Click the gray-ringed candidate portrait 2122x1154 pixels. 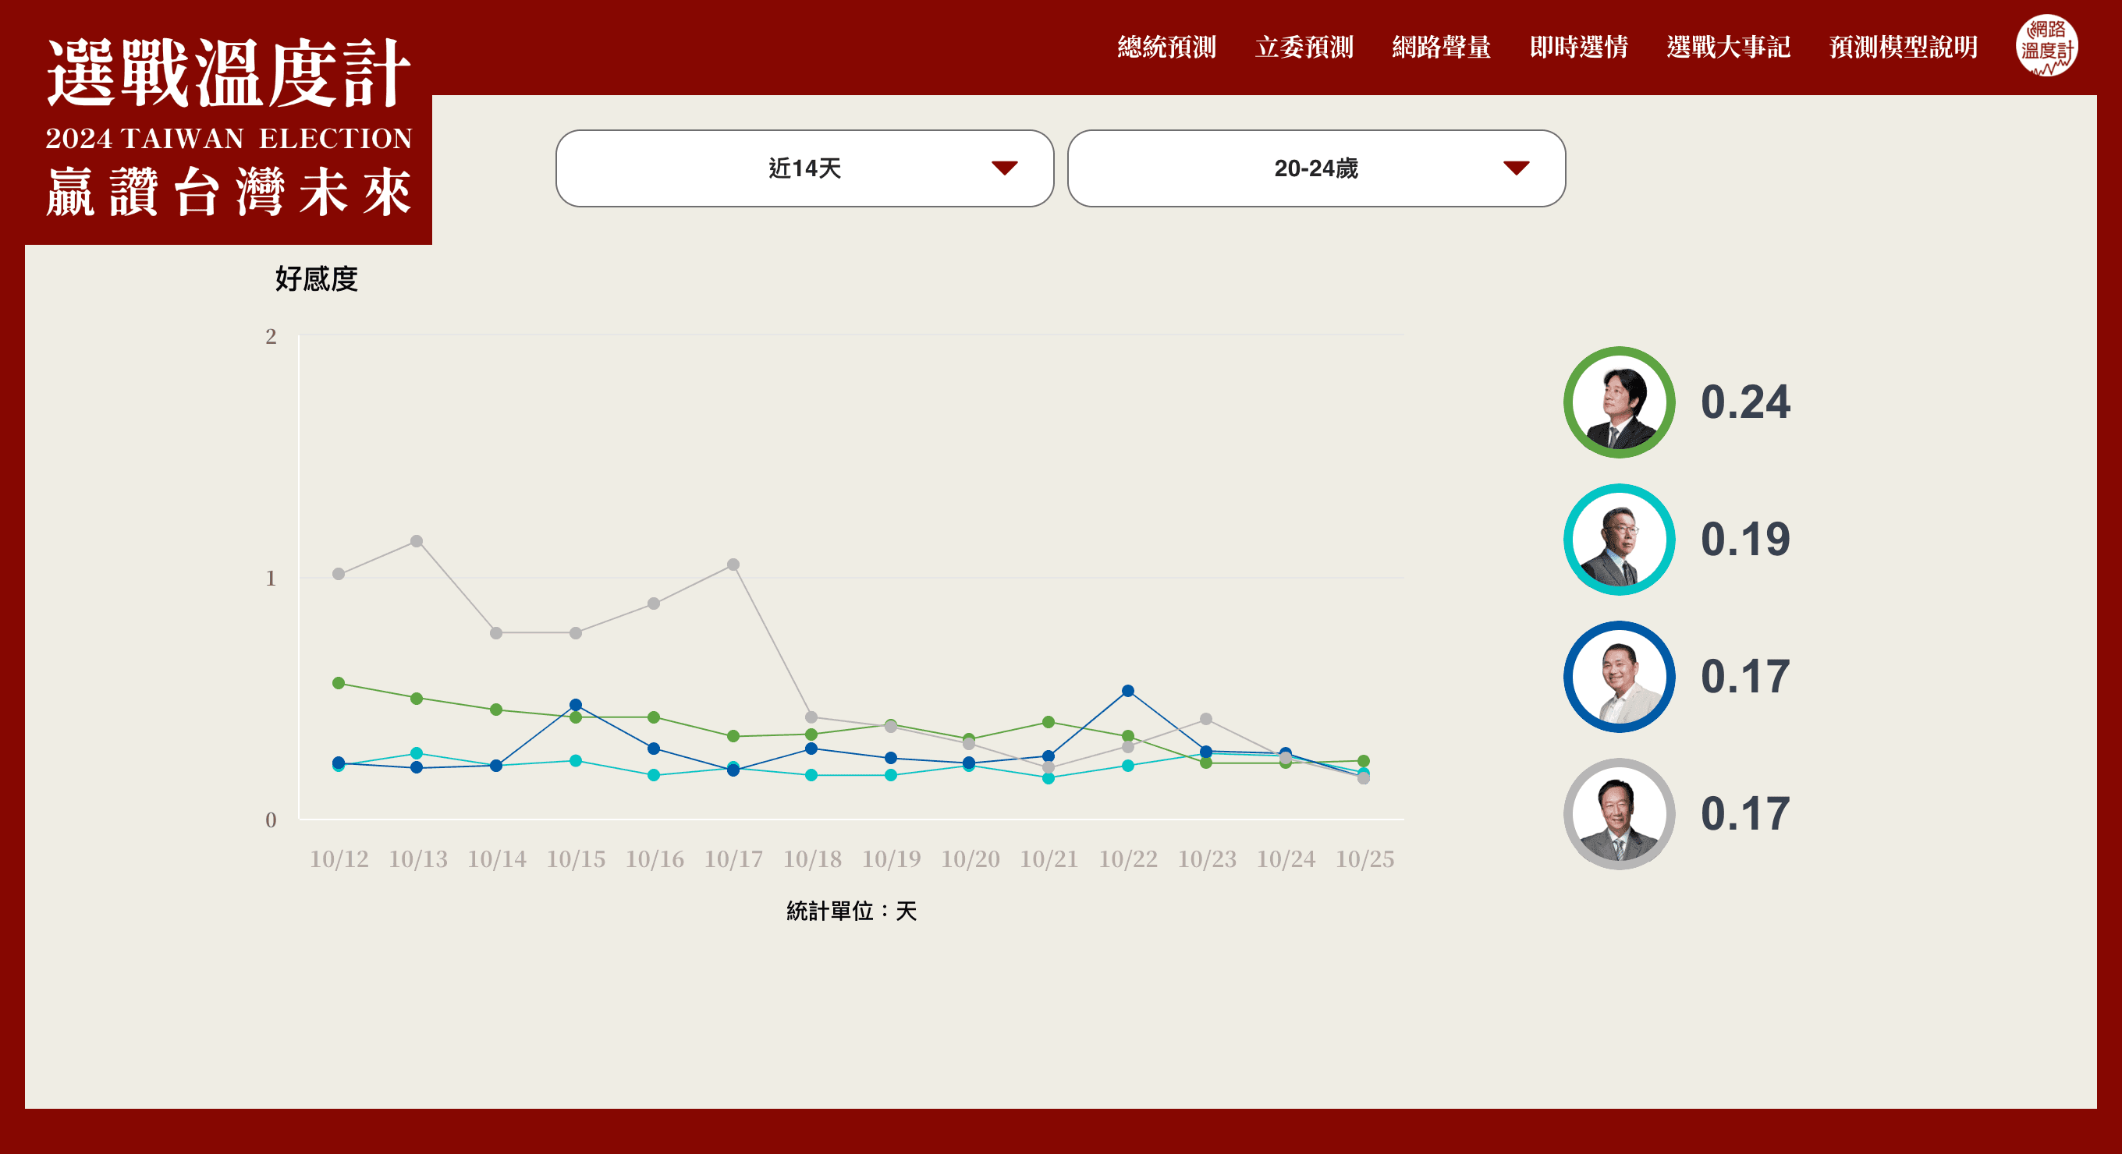pyautogui.click(x=1619, y=814)
